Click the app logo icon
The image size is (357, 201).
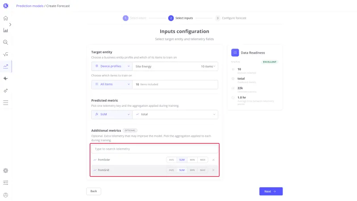click(6, 6)
